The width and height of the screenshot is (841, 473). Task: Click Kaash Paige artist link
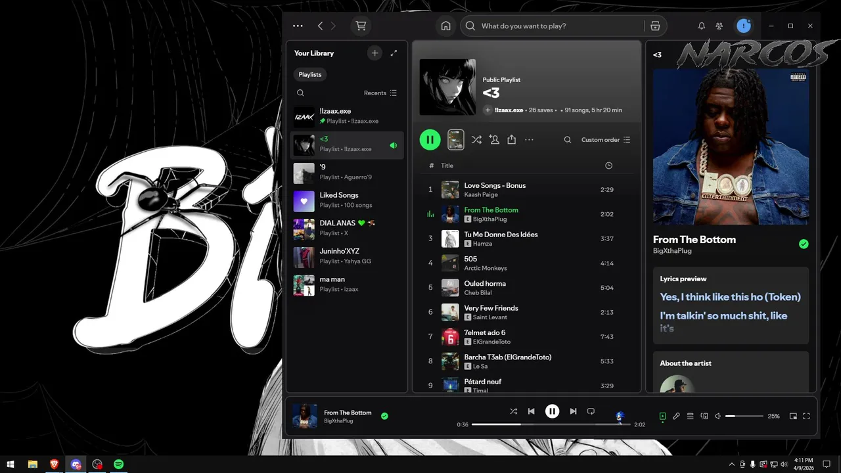pyautogui.click(x=481, y=194)
